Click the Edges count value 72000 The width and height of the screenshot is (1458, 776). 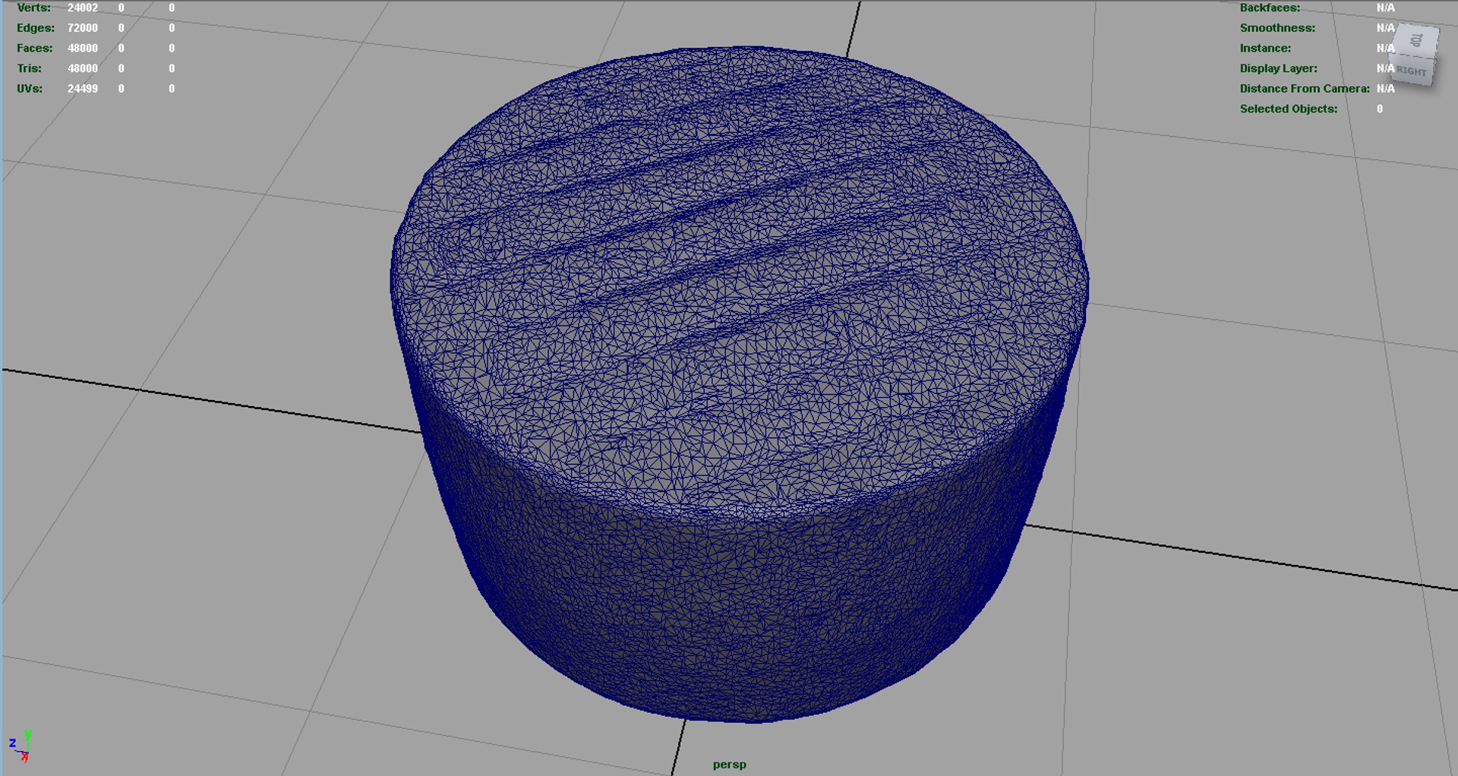83,28
